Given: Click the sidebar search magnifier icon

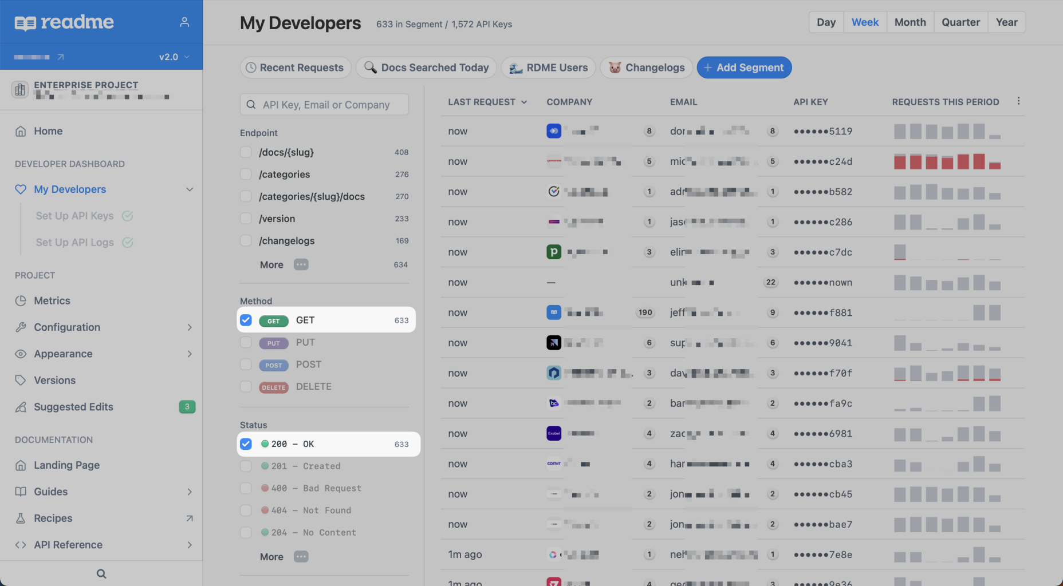Looking at the screenshot, I should point(101,573).
